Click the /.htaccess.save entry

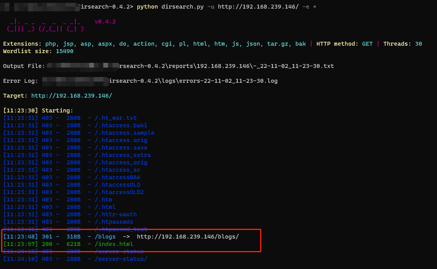[x=121, y=148]
